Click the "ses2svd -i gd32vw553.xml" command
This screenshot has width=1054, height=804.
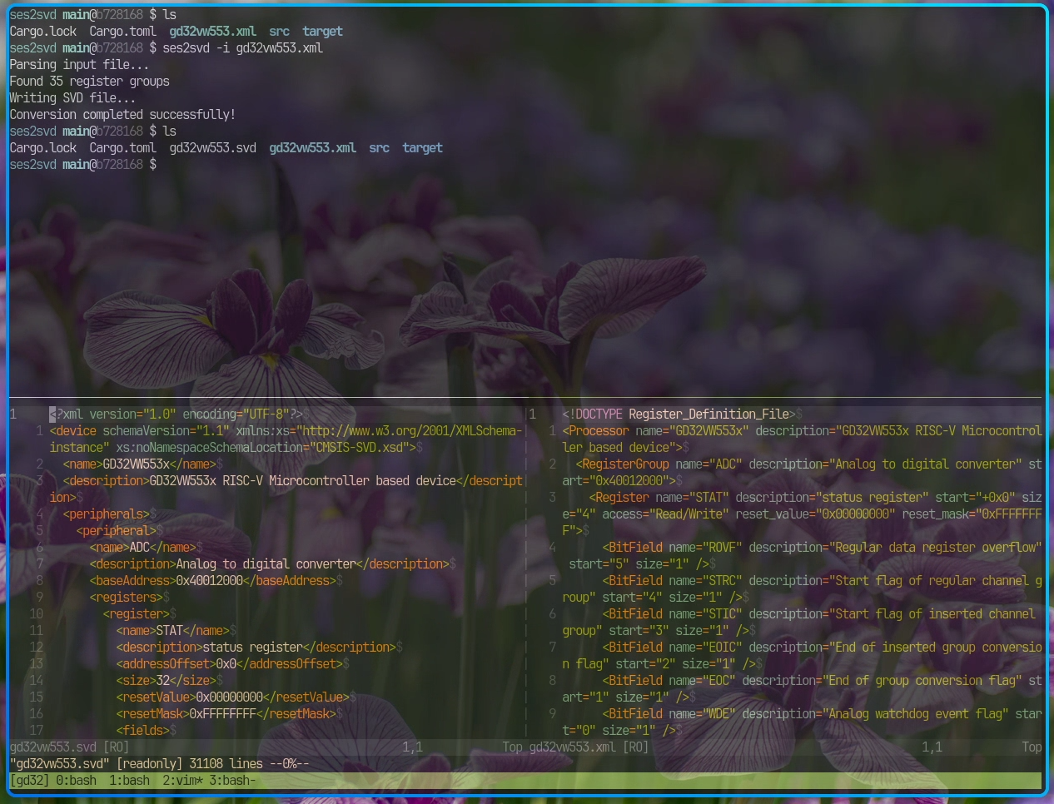pos(242,48)
